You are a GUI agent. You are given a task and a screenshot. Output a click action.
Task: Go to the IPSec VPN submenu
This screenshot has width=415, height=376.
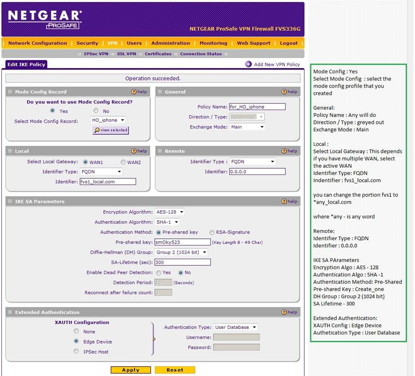click(x=96, y=54)
